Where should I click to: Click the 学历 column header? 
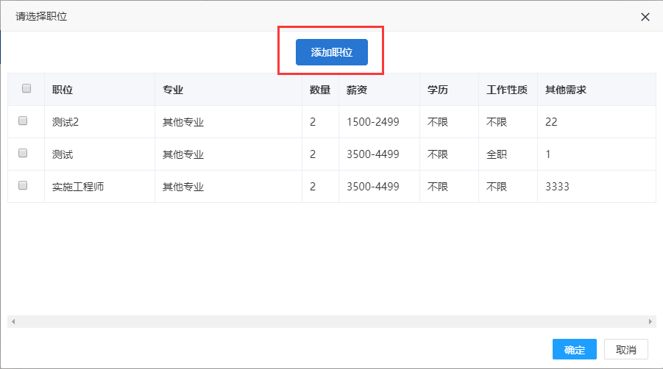pos(438,90)
